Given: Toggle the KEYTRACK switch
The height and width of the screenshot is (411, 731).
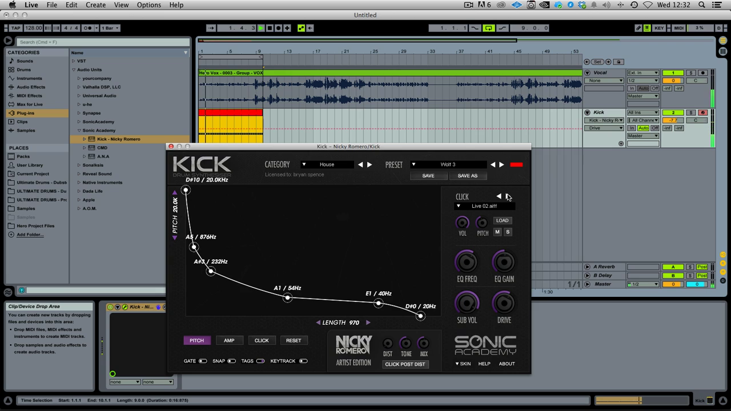Looking at the screenshot, I should (x=303, y=361).
